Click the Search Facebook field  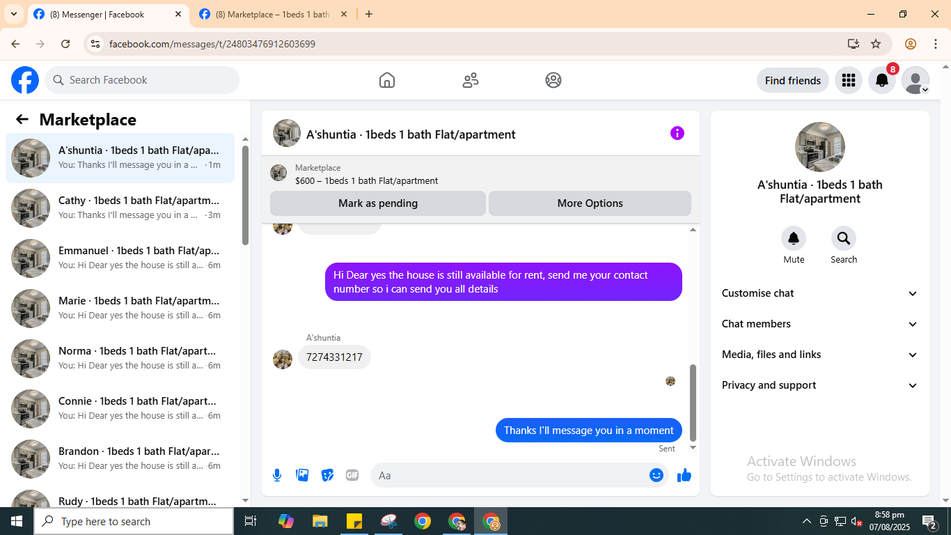coord(142,80)
